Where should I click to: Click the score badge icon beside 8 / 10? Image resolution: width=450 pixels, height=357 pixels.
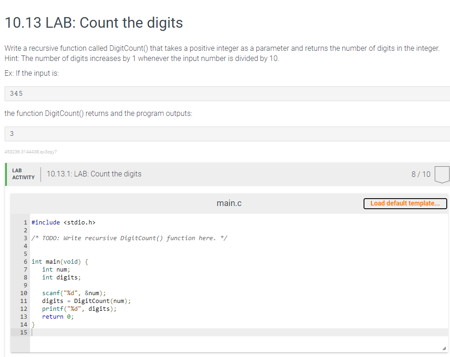[x=442, y=174]
